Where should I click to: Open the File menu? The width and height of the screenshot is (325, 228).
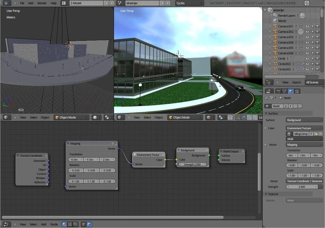pyautogui.click(x=22, y=3)
